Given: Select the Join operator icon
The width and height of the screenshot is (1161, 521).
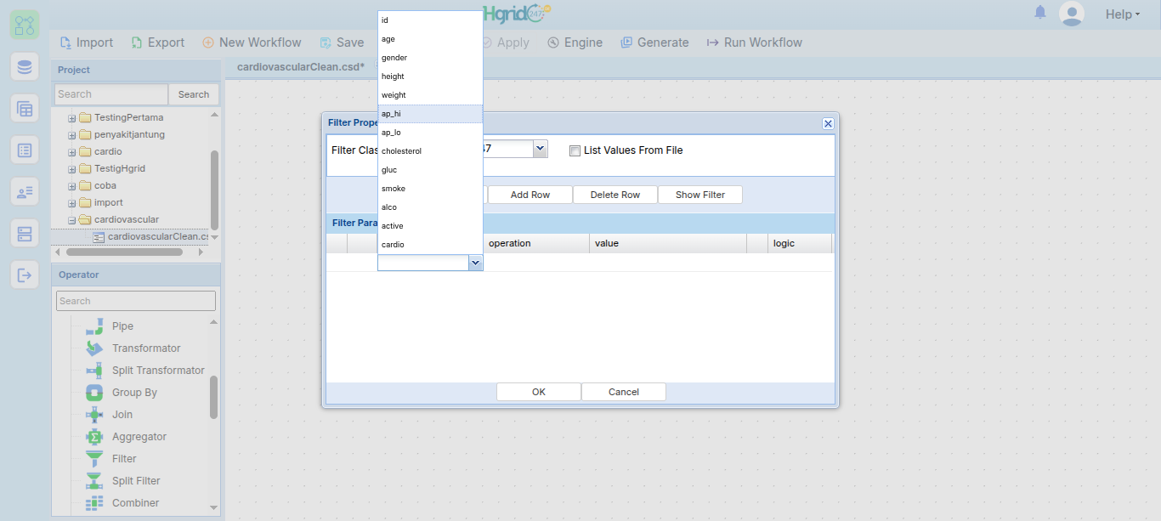Looking at the screenshot, I should tap(94, 415).
